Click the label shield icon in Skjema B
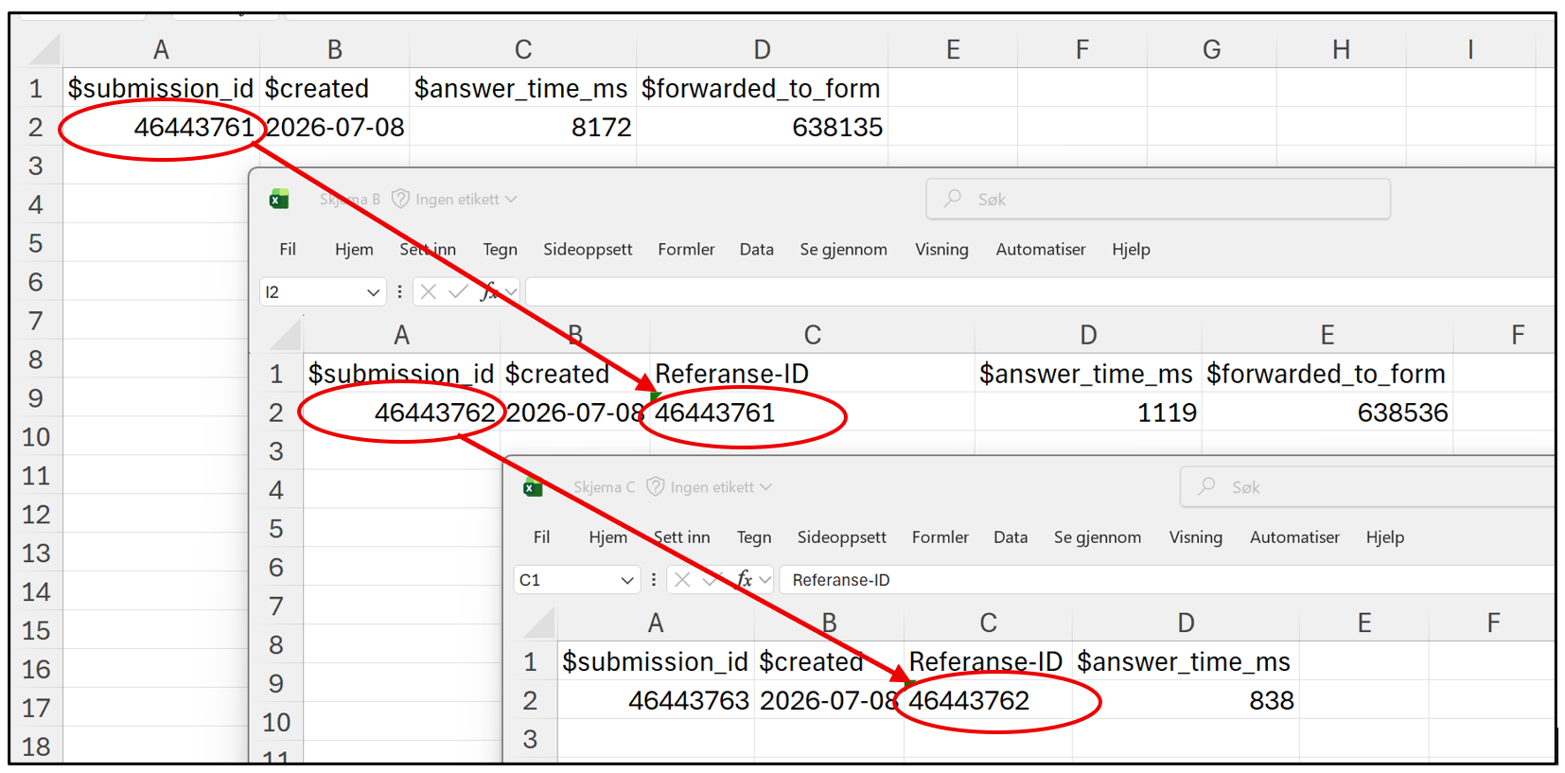The image size is (1565, 773). coord(400,199)
